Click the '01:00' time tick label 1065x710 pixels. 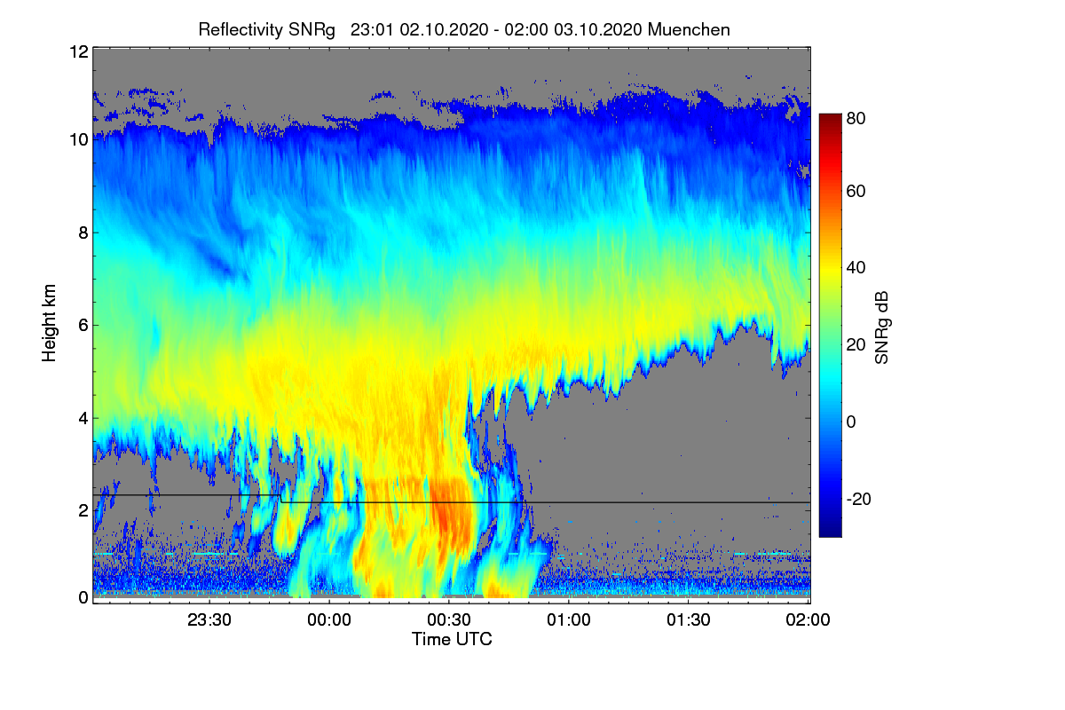pos(569,620)
